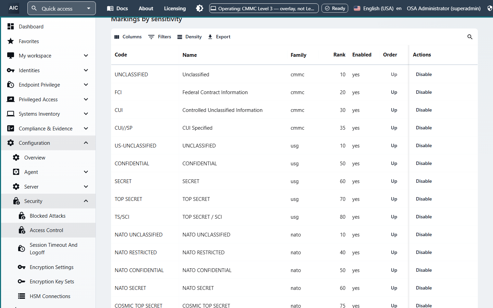Move NATO RESTRICTED row Up
Screen dimensions: 493x308
394,252
